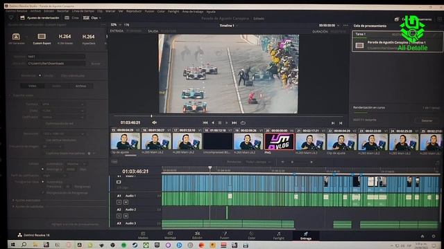The image size is (444, 249).
Task: Click the viewer scrub bar handle
Action: tap(151, 116)
